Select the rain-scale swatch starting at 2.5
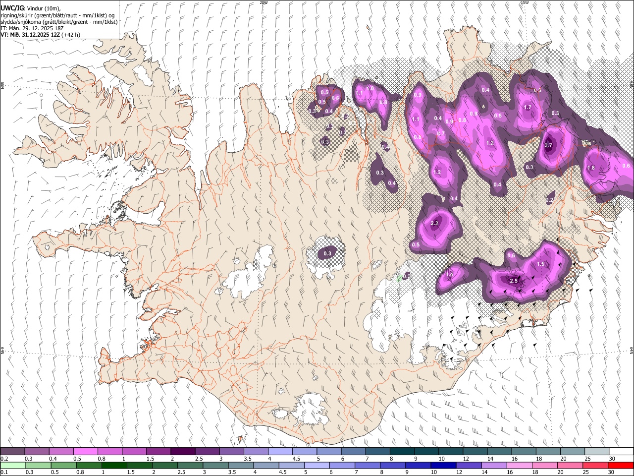The height and width of the screenshot is (476, 634). [190, 465]
